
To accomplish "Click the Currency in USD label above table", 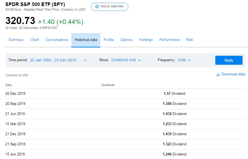I will [x=17, y=75].
